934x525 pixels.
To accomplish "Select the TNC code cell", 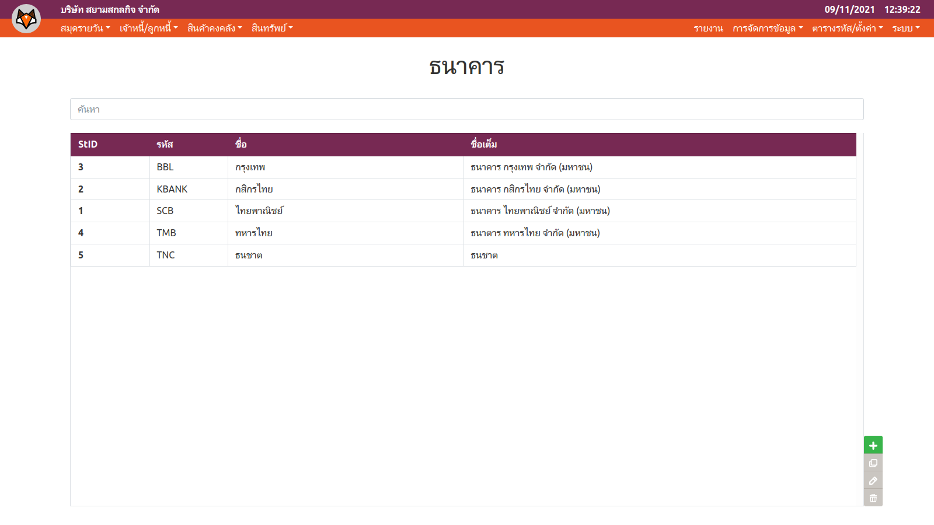I will click(189, 255).
